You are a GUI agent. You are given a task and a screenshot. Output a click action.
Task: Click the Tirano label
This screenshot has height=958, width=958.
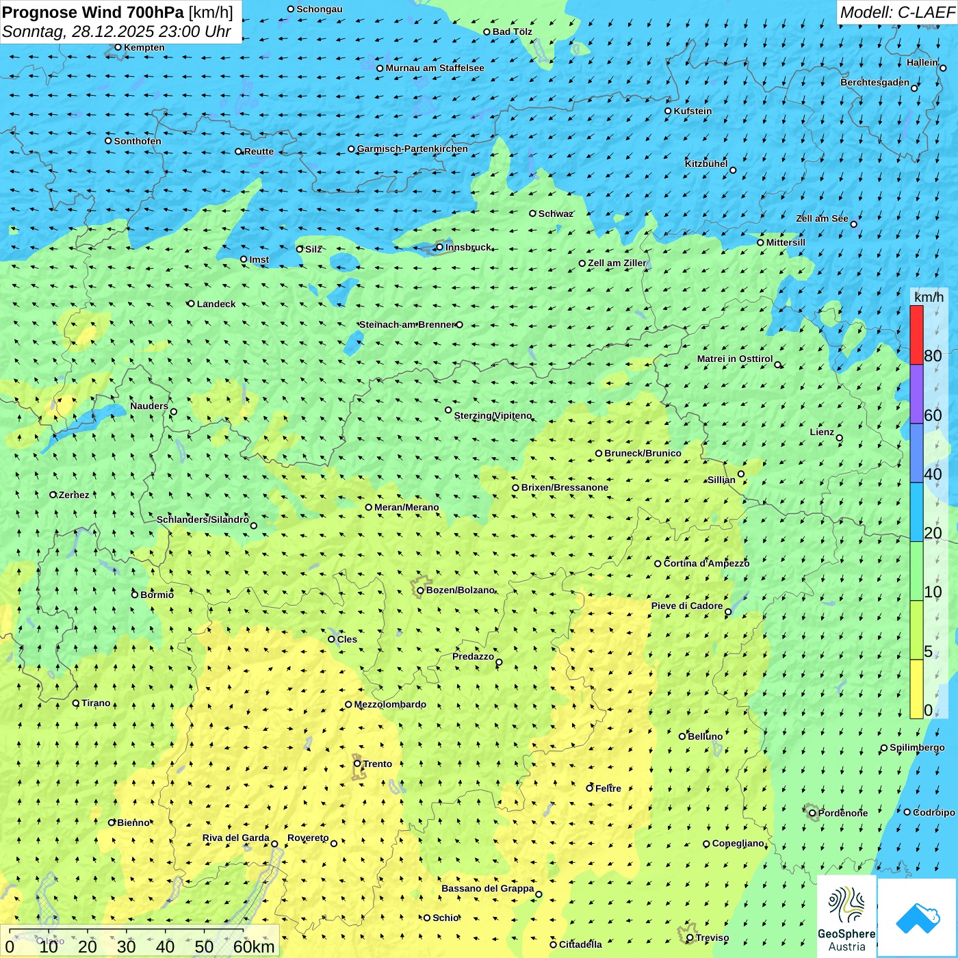(96, 703)
